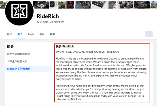
Task: Select the 简介 tab
Action: (x=20, y=34)
